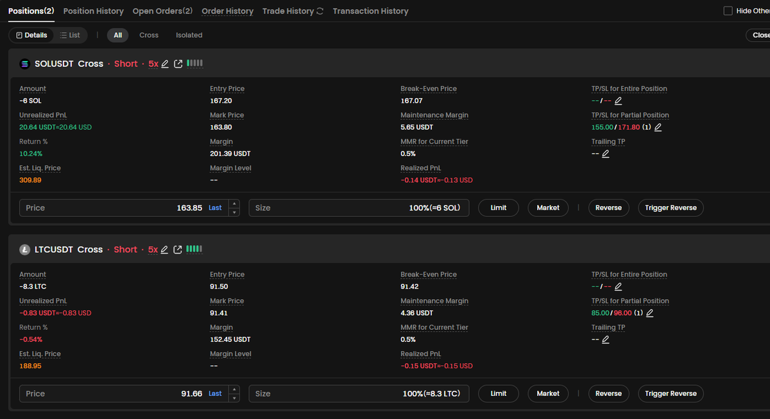Open the Transaction History tab
The width and height of the screenshot is (770, 419).
tap(370, 11)
